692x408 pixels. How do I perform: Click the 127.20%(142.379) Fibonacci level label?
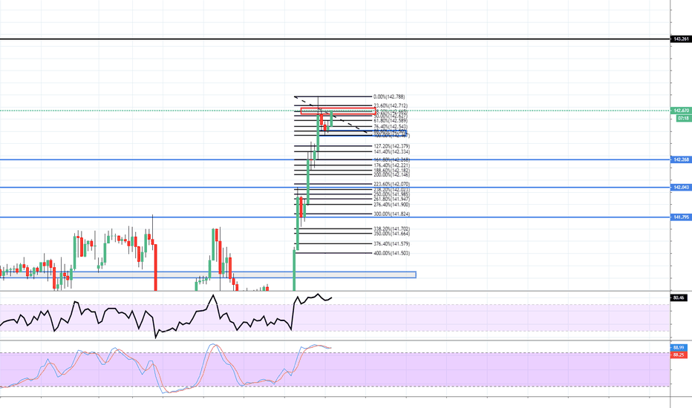[x=392, y=146]
